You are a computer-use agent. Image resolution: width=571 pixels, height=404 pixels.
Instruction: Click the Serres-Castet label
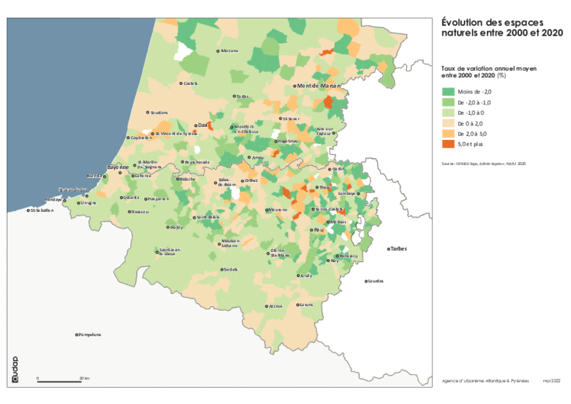pos(329,209)
